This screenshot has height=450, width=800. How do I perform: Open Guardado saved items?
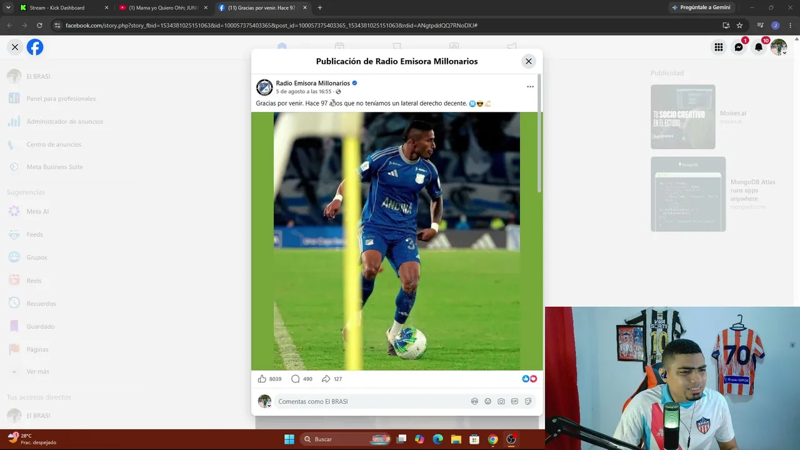pyautogui.click(x=40, y=326)
